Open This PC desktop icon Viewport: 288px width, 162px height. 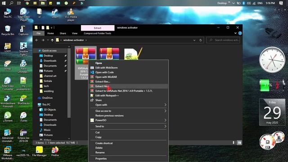(x=8, y=13)
